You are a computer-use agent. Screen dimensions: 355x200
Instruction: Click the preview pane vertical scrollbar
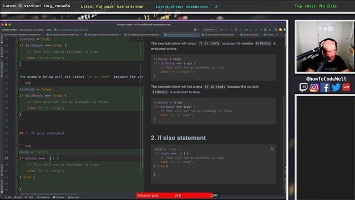click(x=284, y=143)
